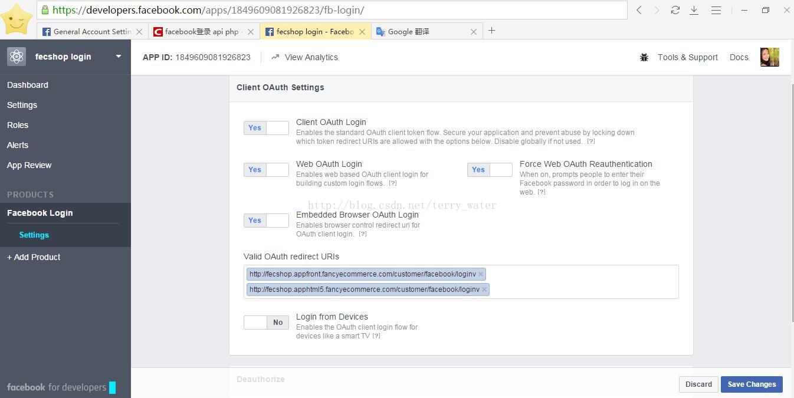Click the bug report icon
794x398 pixels.
pyautogui.click(x=644, y=57)
